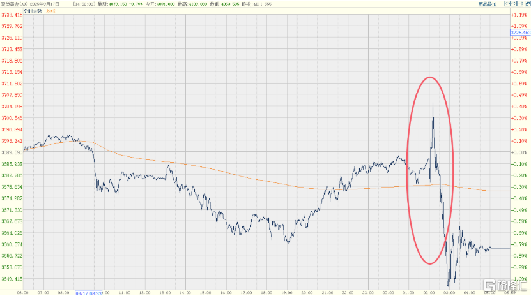Click the lowest price trough near 03:00
Image resolution: width=531 pixels, height=296 pixels.
[x=449, y=285]
